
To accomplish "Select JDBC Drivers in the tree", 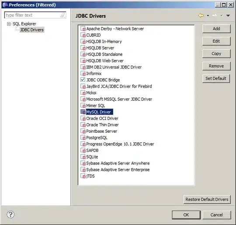I will (x=32, y=30).
